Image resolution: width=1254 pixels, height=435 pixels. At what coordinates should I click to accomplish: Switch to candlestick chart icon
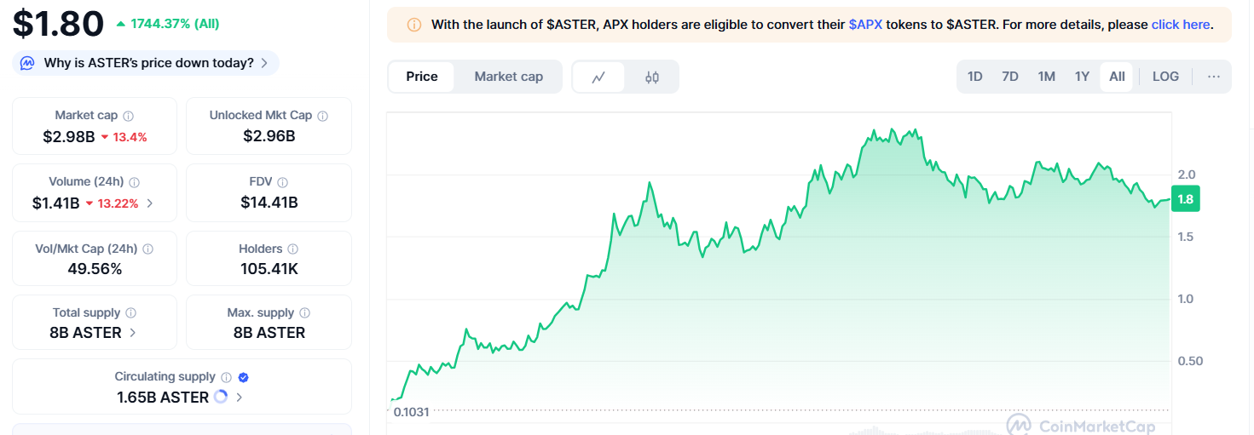pos(652,77)
